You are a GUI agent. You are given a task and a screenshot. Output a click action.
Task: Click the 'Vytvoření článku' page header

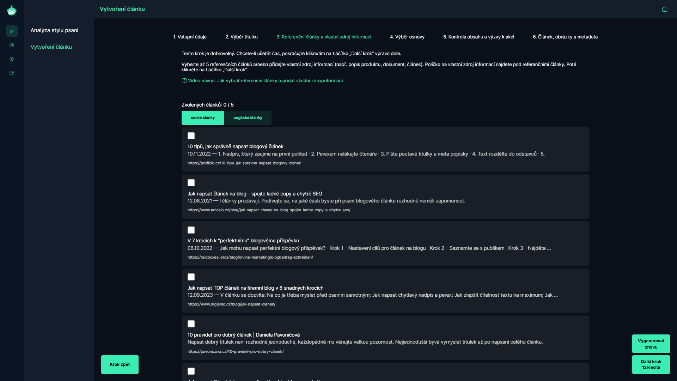(122, 9)
